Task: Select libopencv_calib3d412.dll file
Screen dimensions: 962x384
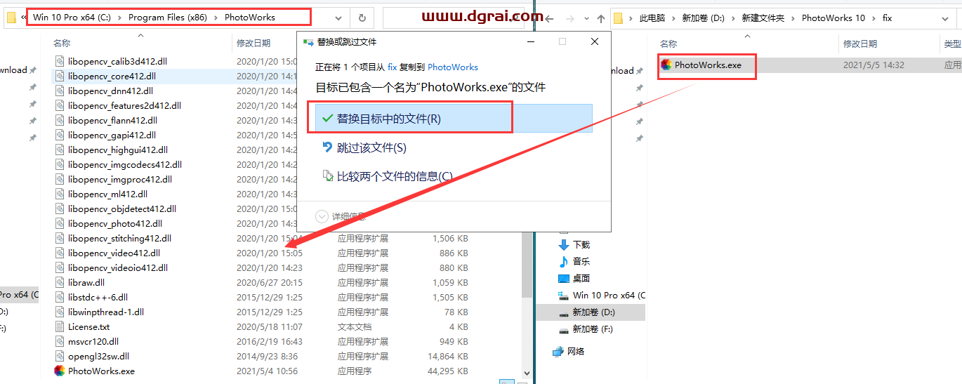Action: (x=117, y=61)
